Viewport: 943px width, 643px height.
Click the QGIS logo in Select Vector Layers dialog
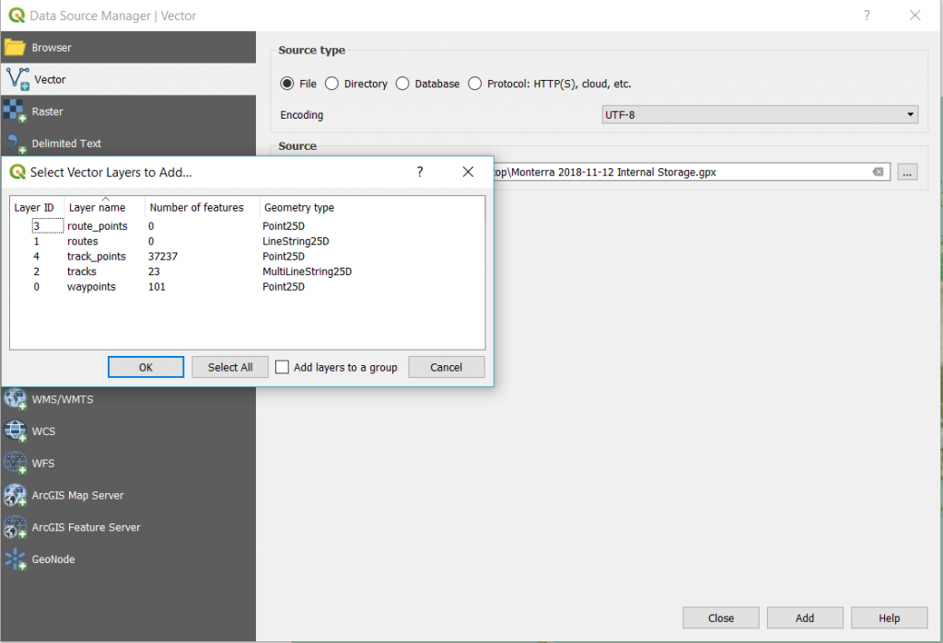tap(17, 172)
